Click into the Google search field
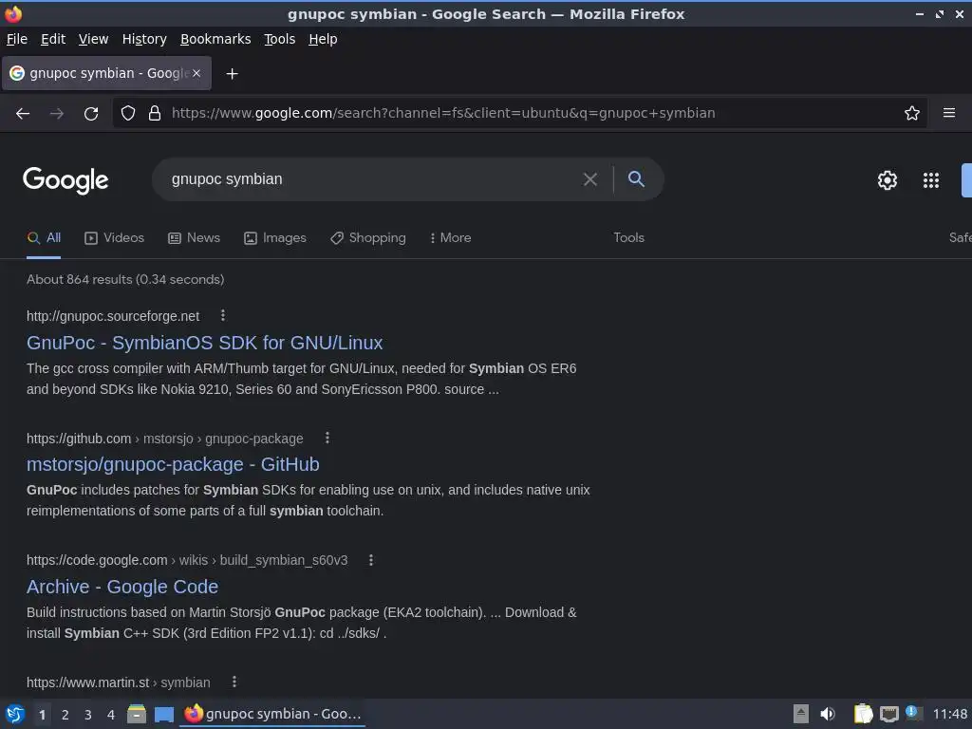Image resolution: width=972 pixels, height=729 pixels. 372,179
